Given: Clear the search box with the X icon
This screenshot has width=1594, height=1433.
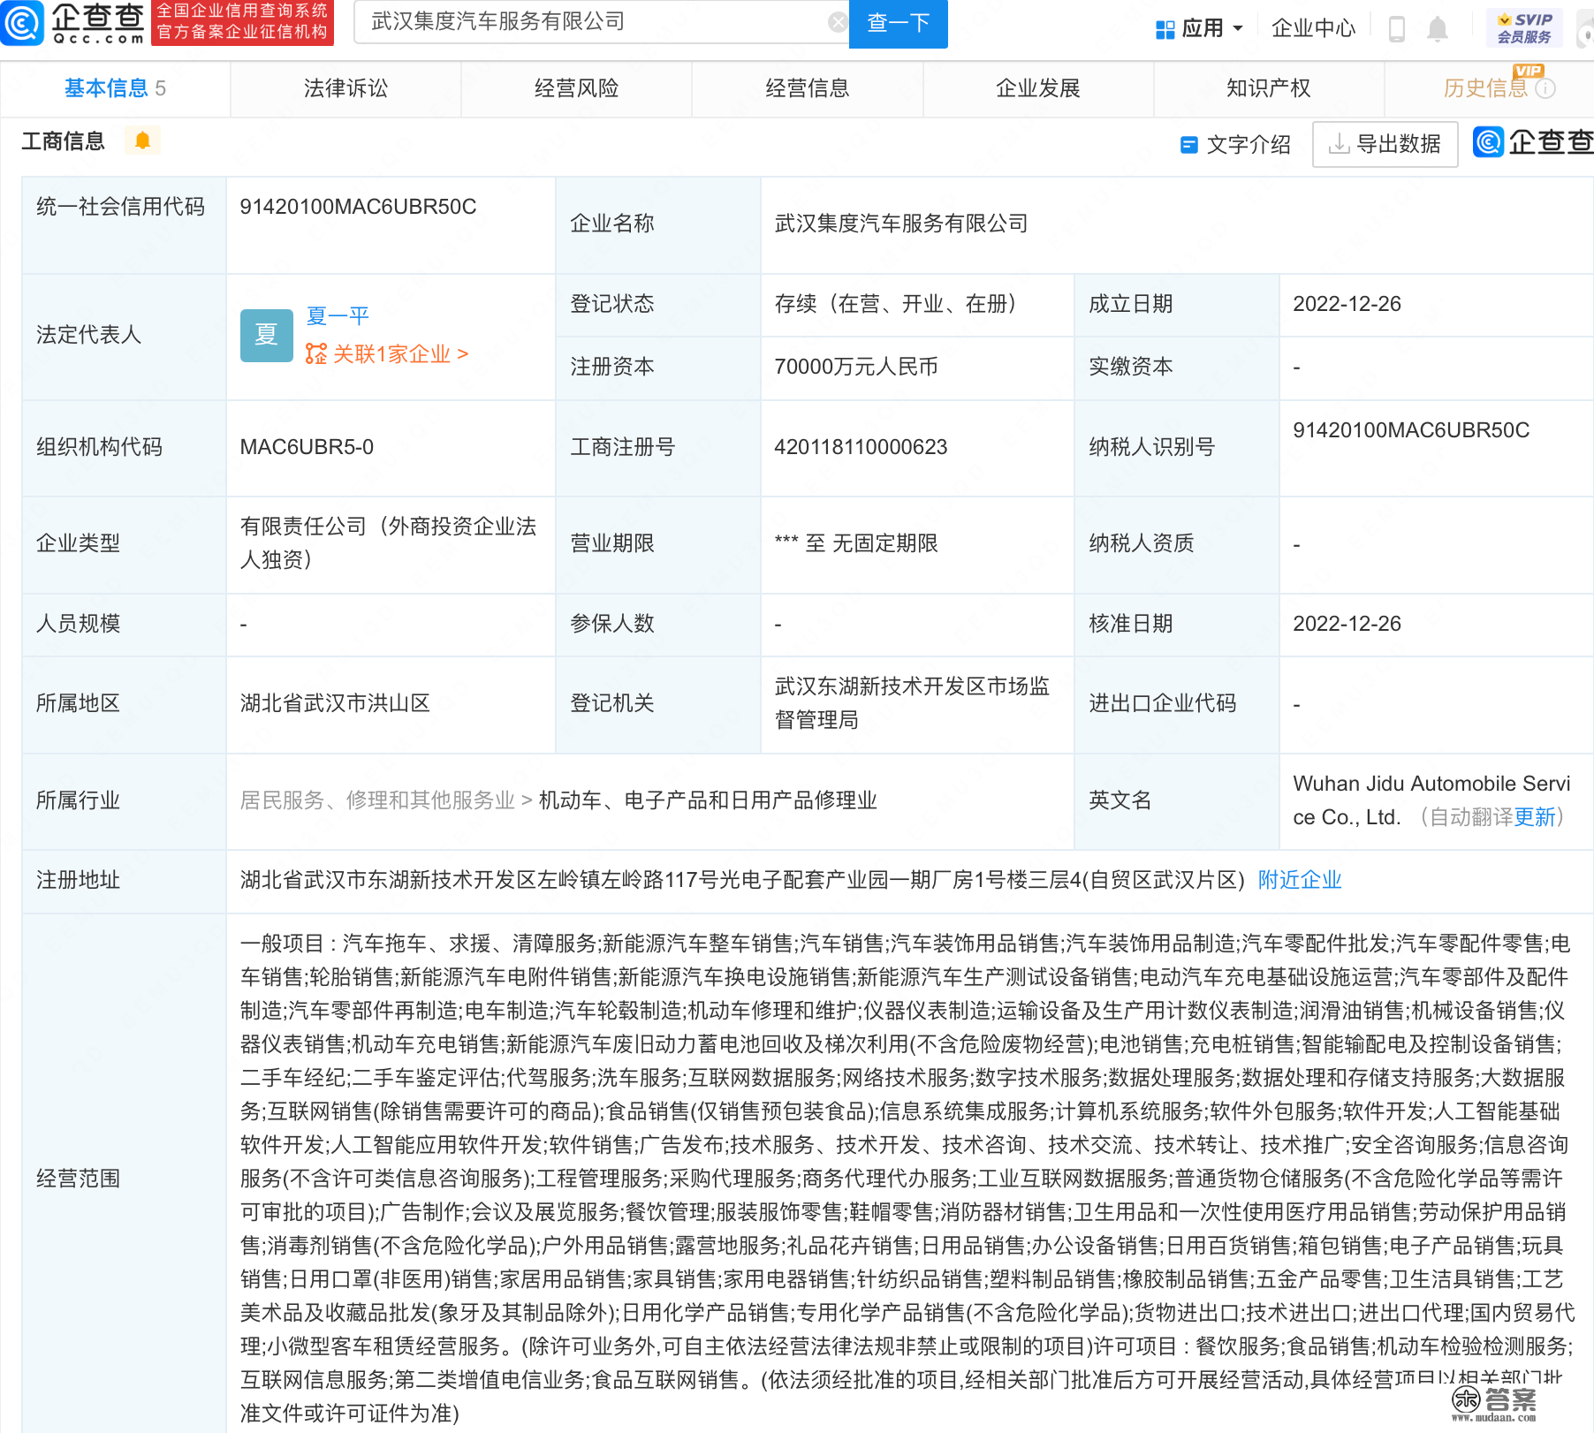Looking at the screenshot, I should (x=838, y=22).
